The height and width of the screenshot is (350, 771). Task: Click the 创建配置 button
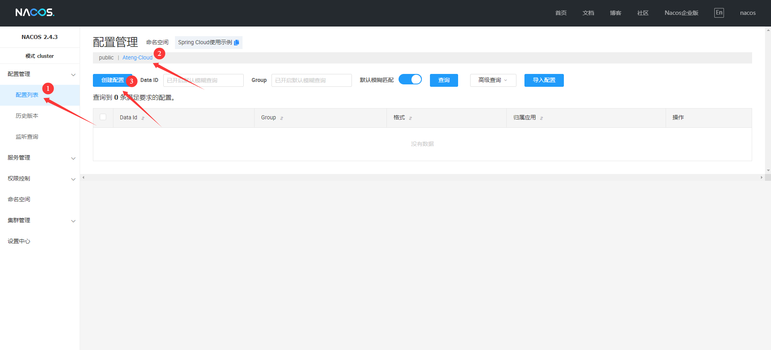(x=112, y=80)
